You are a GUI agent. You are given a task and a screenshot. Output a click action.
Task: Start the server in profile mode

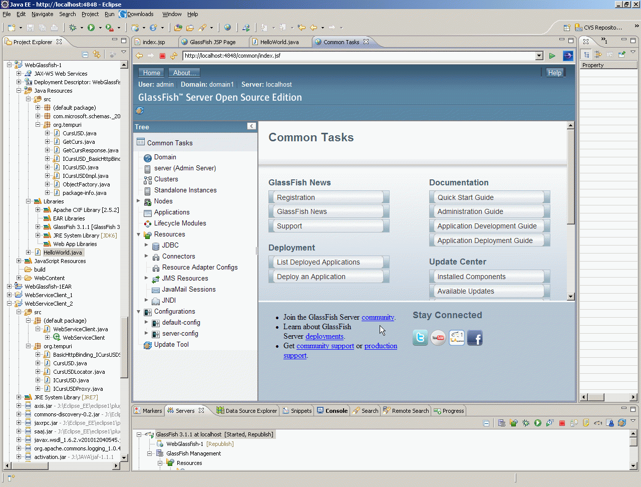coord(550,423)
